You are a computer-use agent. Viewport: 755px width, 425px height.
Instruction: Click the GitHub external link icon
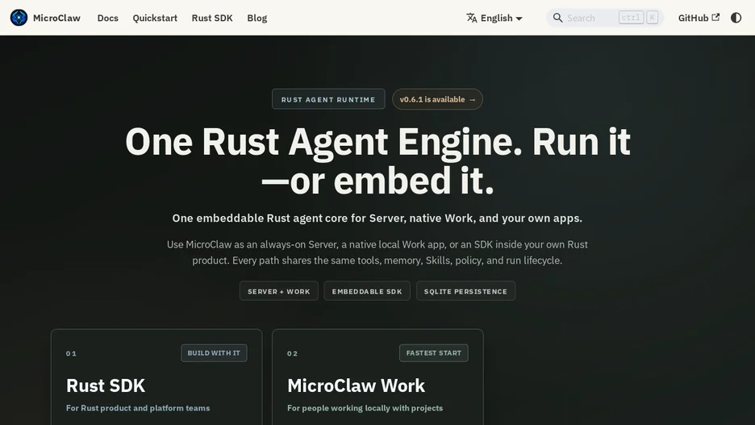pos(716,17)
